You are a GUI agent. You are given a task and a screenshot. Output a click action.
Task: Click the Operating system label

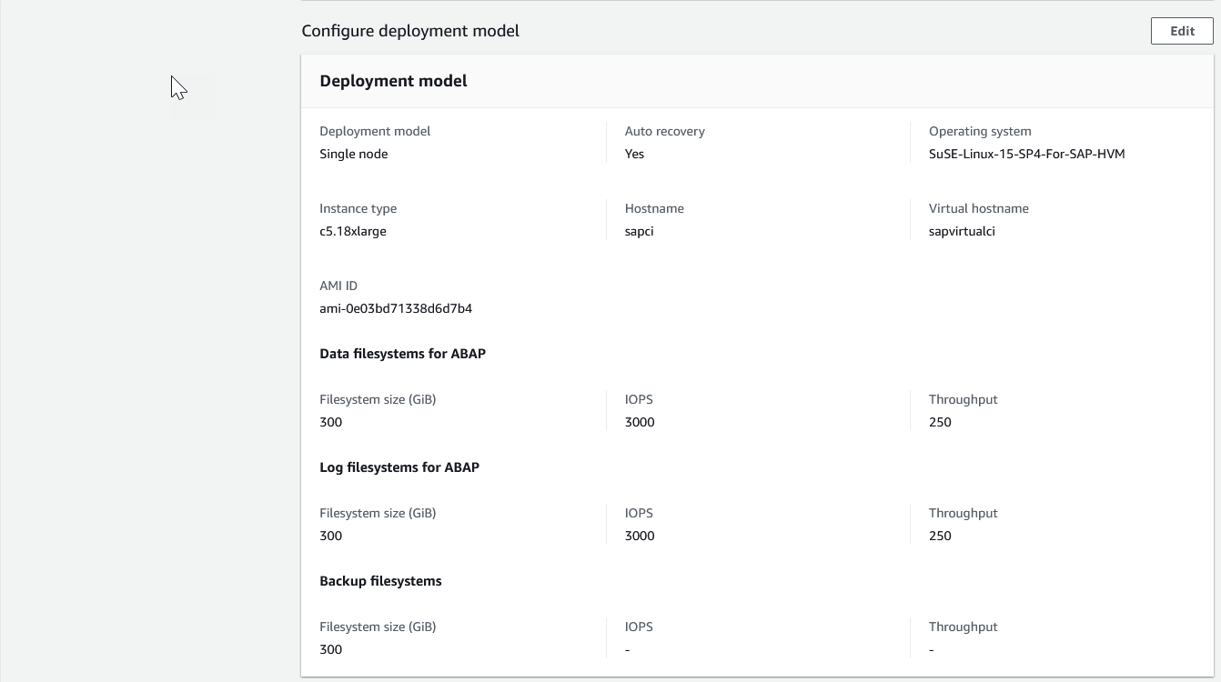click(x=980, y=131)
